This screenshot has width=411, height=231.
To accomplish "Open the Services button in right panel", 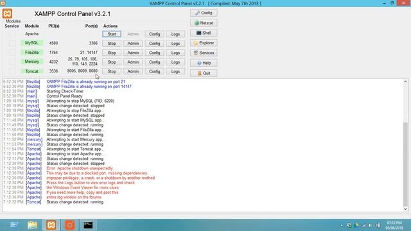I will (x=204, y=53).
